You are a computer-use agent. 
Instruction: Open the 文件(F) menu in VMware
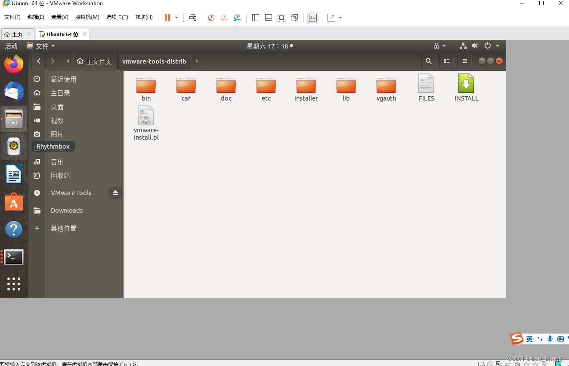click(12, 17)
